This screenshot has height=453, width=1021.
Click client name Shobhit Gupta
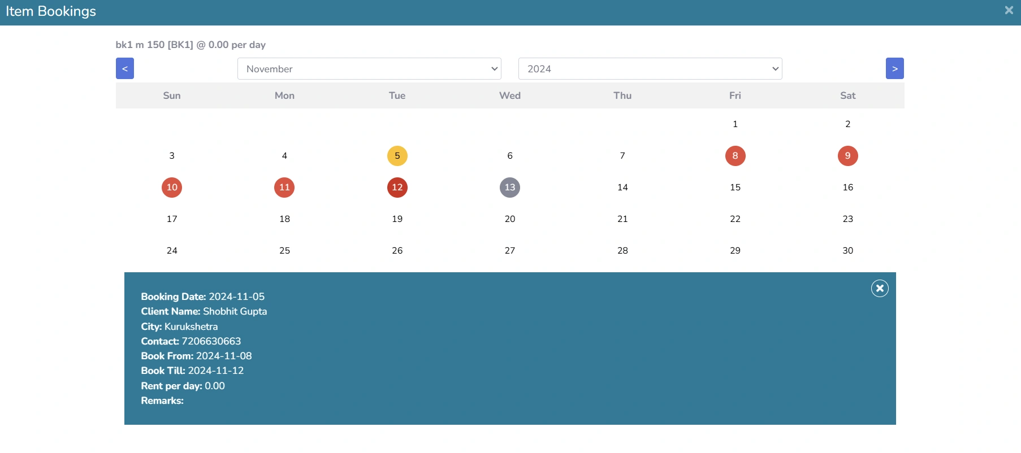[x=235, y=312]
